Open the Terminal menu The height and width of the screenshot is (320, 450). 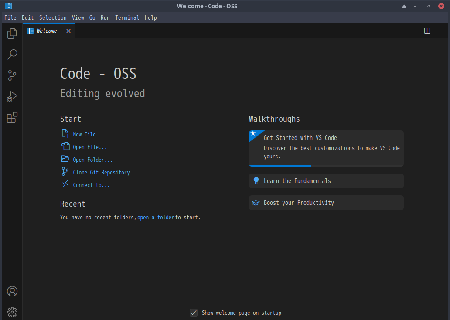click(127, 17)
